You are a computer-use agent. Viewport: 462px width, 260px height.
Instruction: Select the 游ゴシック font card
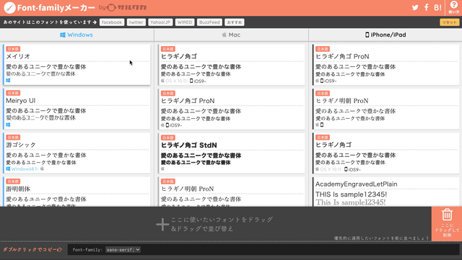point(77,153)
